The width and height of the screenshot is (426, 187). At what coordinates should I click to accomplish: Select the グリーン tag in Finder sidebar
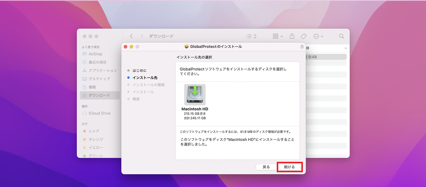[100, 156]
